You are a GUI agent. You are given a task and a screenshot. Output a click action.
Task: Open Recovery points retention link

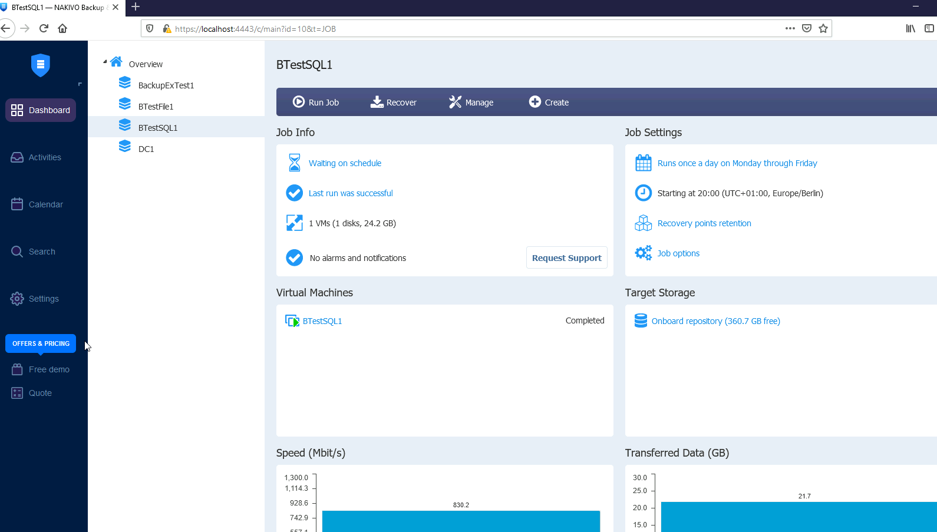click(704, 223)
